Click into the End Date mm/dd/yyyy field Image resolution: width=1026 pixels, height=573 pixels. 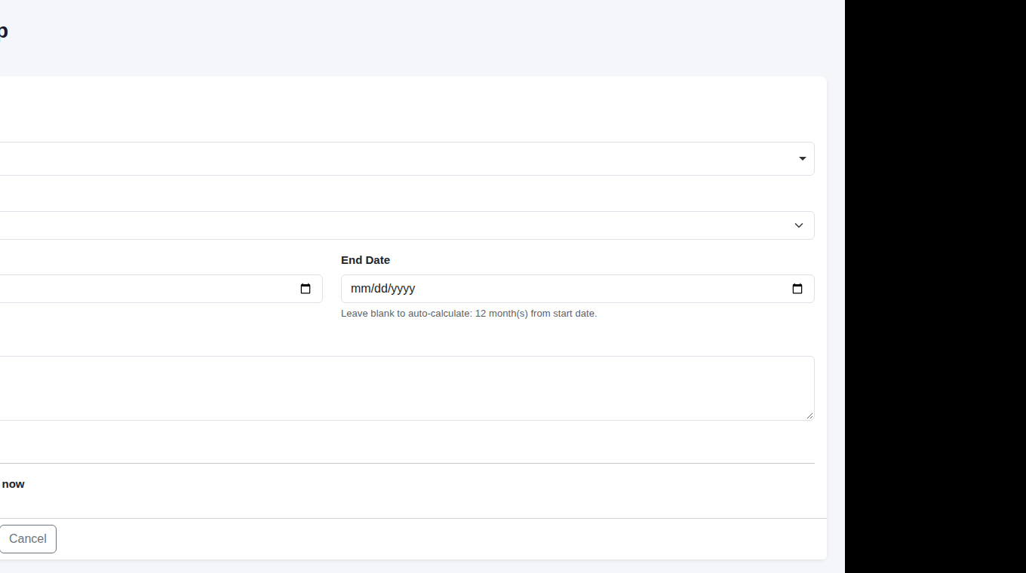coord(577,289)
